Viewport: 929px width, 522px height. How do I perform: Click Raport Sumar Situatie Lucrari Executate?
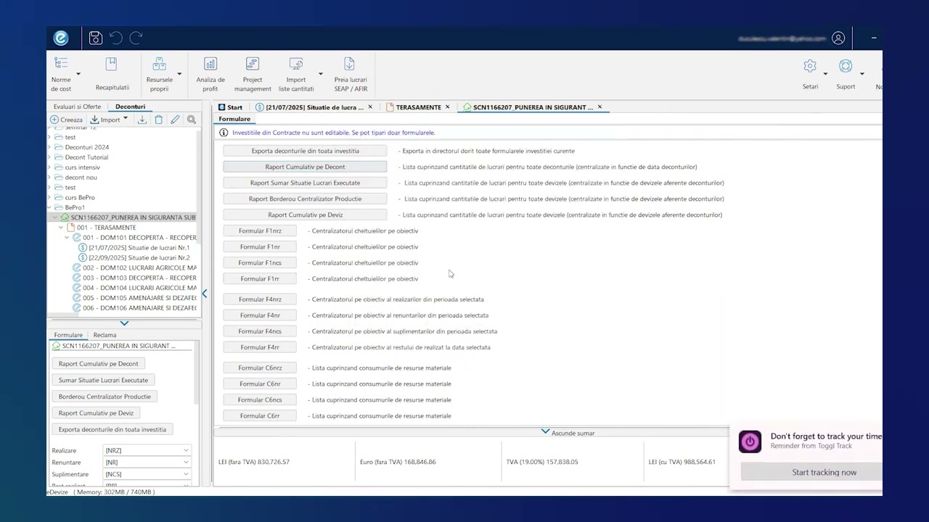[x=305, y=183]
